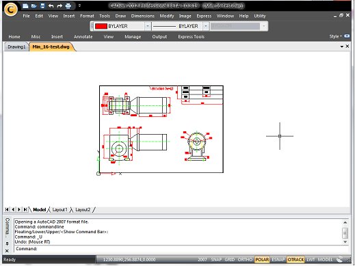The width and height of the screenshot is (355, 266).
Task: Open the Dimensions menu
Action: tap(143, 16)
